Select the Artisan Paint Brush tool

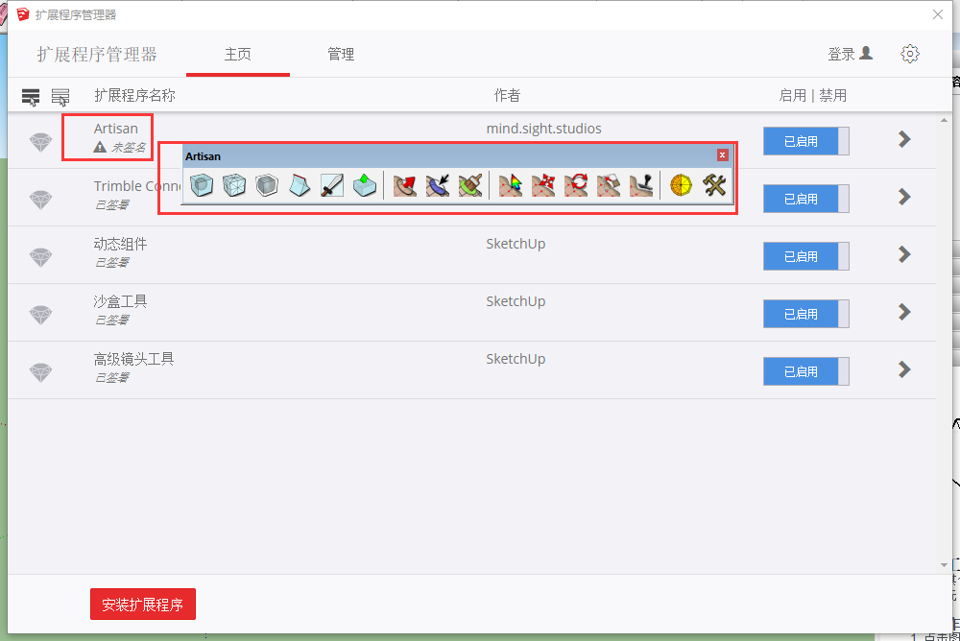[x=470, y=185]
